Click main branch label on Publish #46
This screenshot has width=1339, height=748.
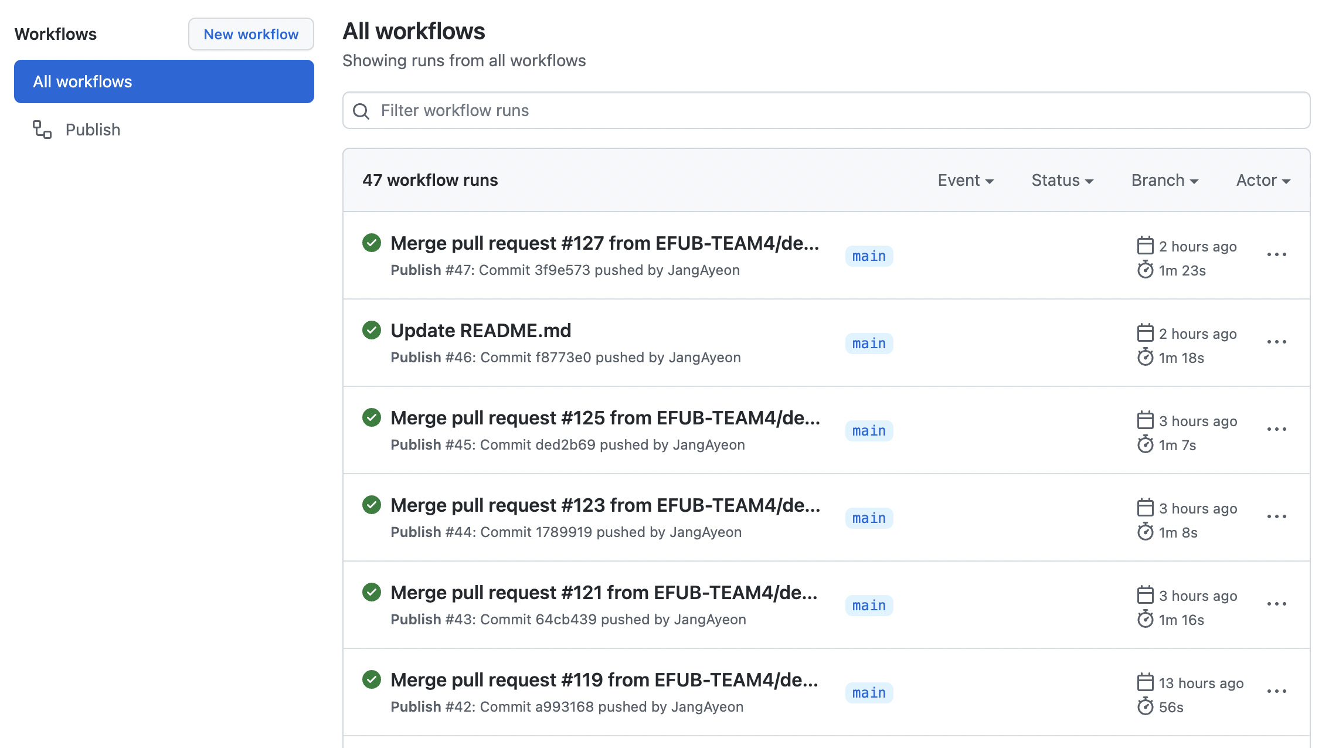pos(869,344)
